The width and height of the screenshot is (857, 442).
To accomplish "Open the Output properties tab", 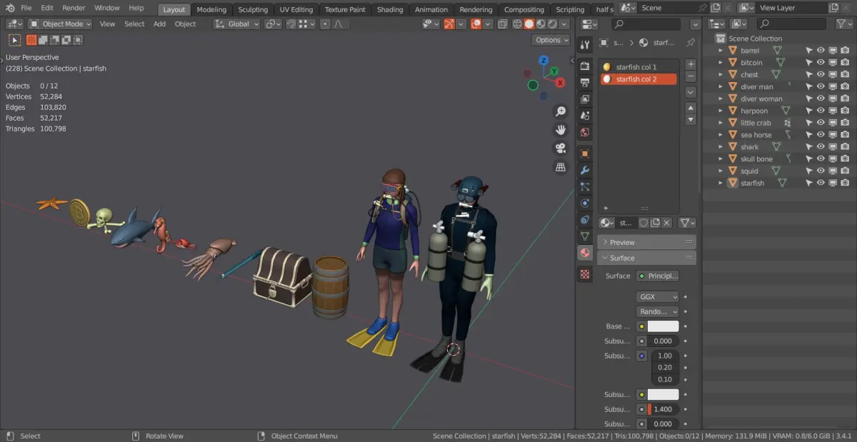I will [x=585, y=82].
